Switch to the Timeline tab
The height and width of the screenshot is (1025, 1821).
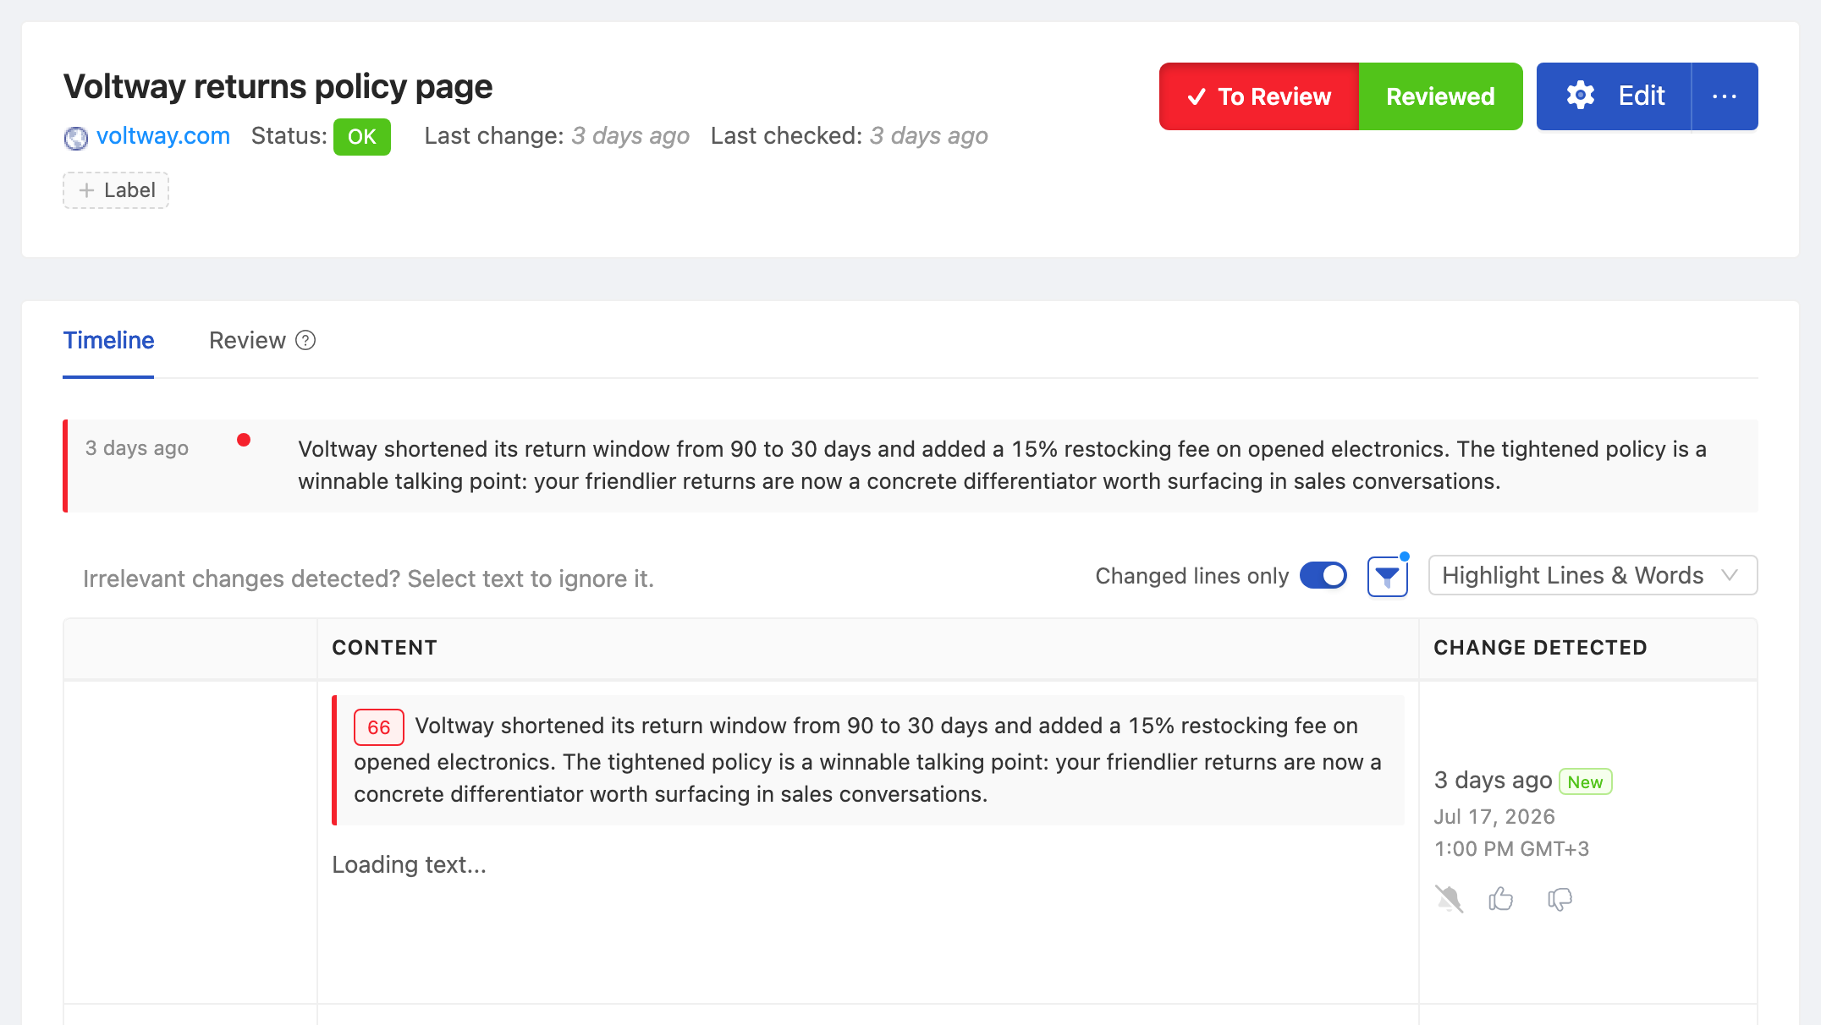pyautogui.click(x=108, y=340)
